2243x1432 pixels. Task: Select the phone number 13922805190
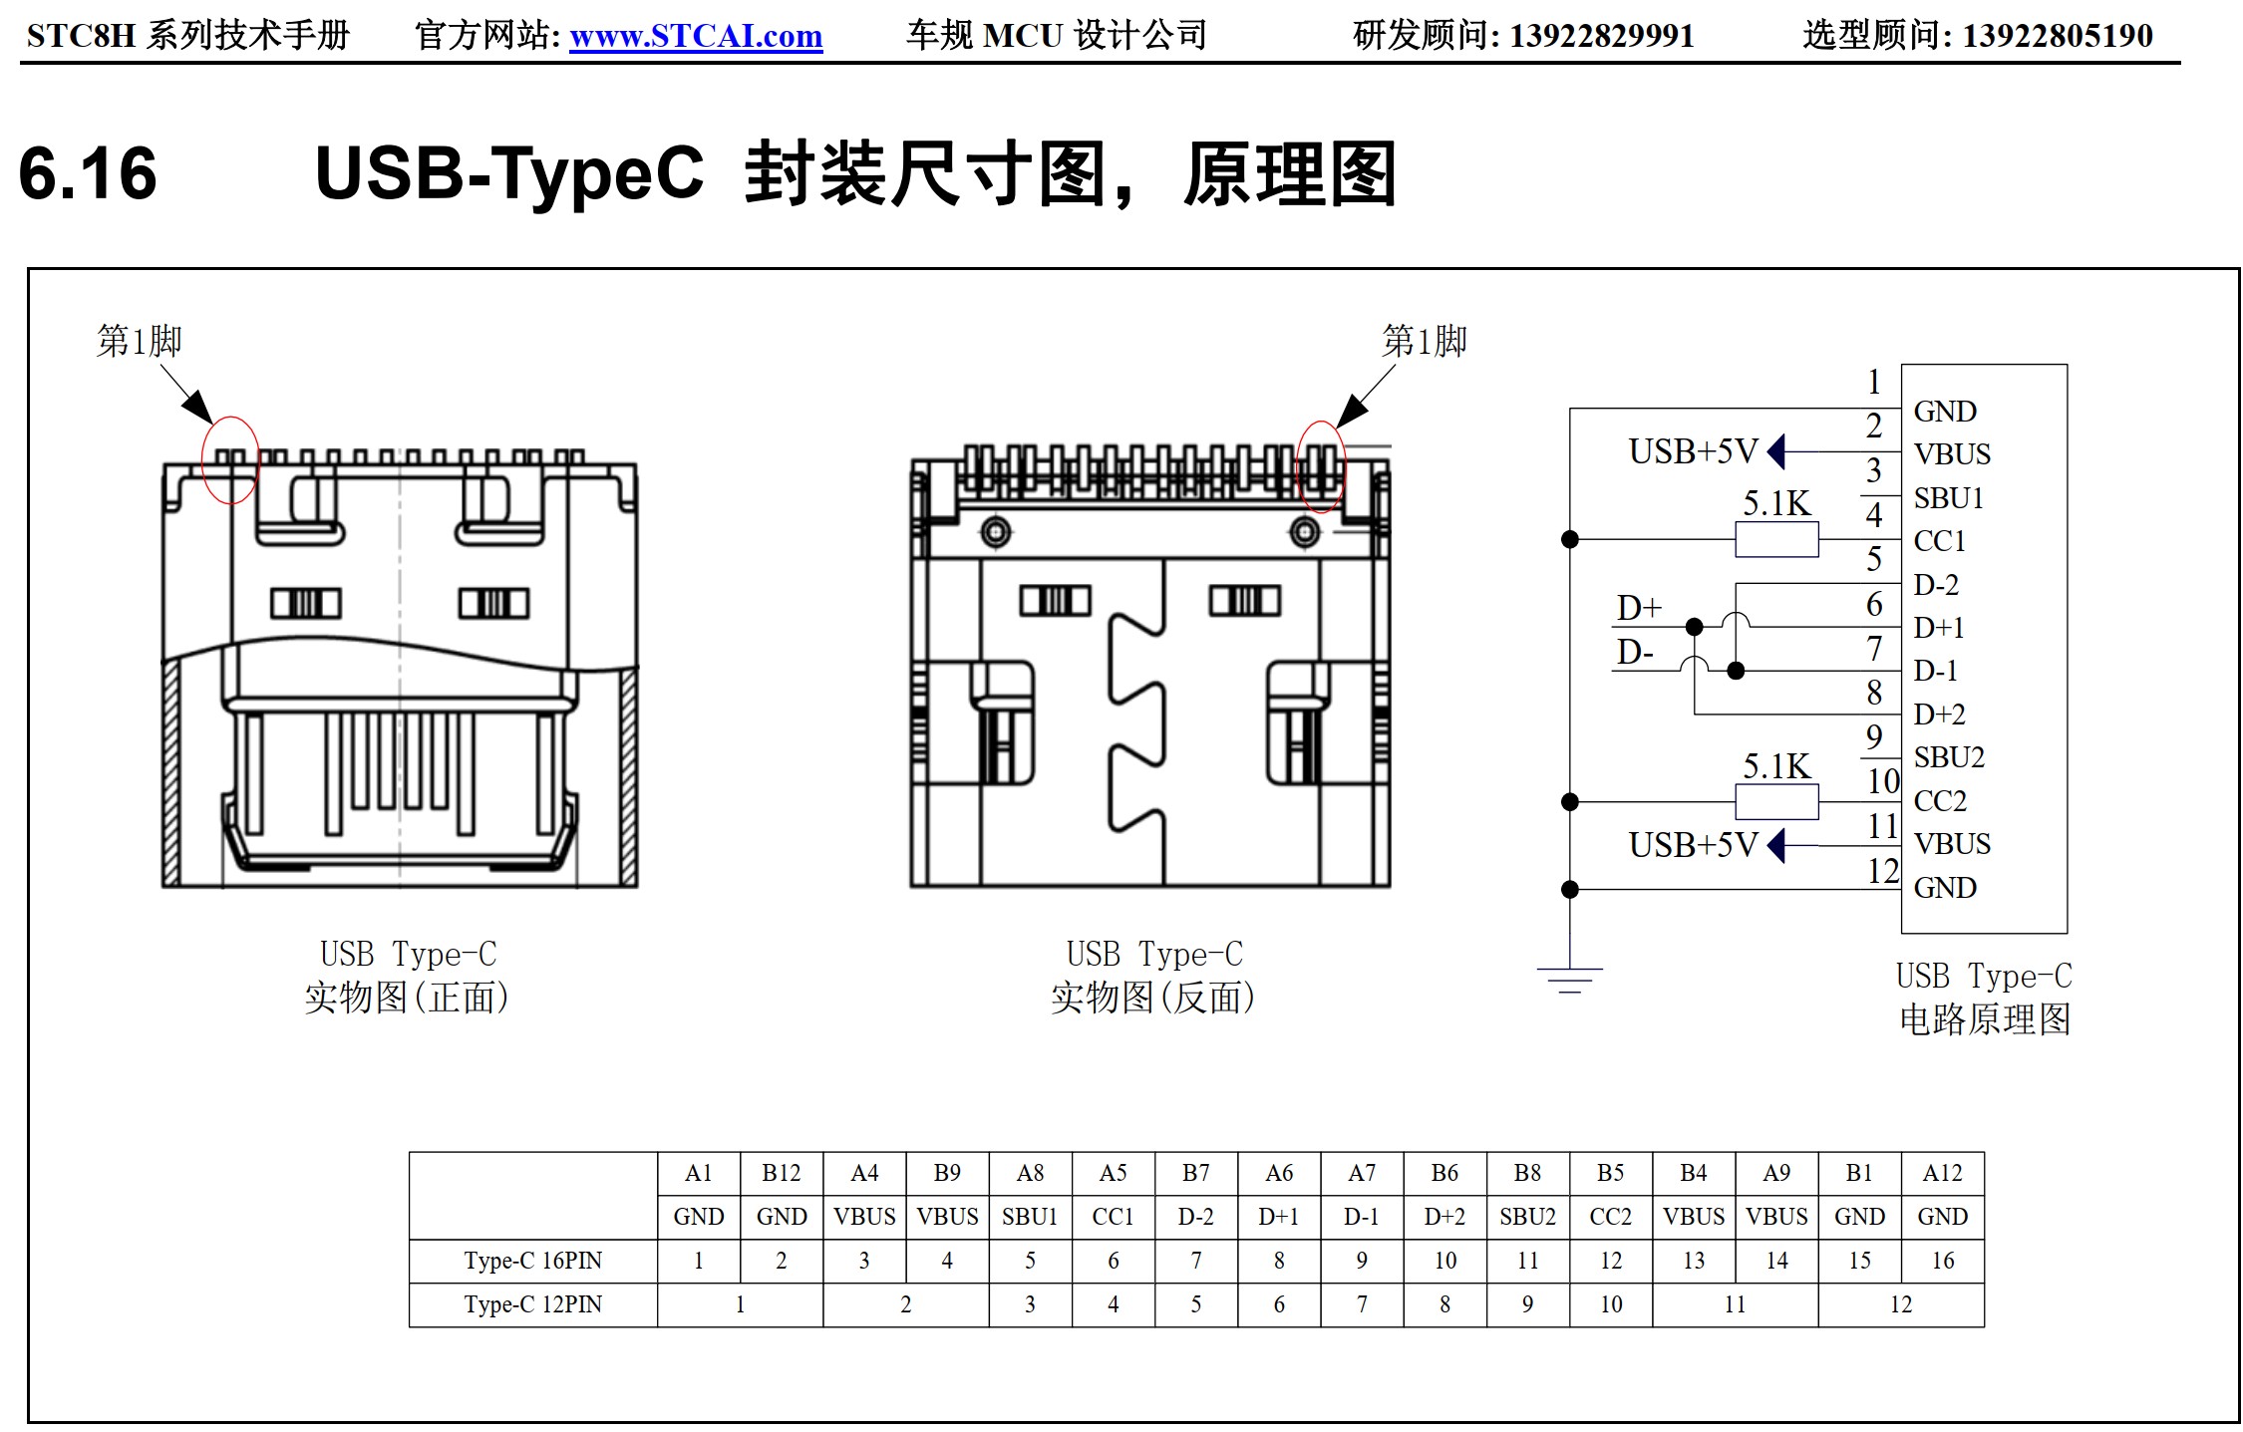pyautogui.click(x=2058, y=36)
